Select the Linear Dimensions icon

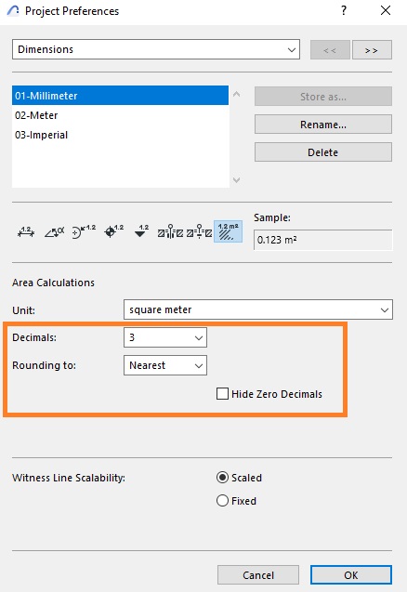[26, 231]
